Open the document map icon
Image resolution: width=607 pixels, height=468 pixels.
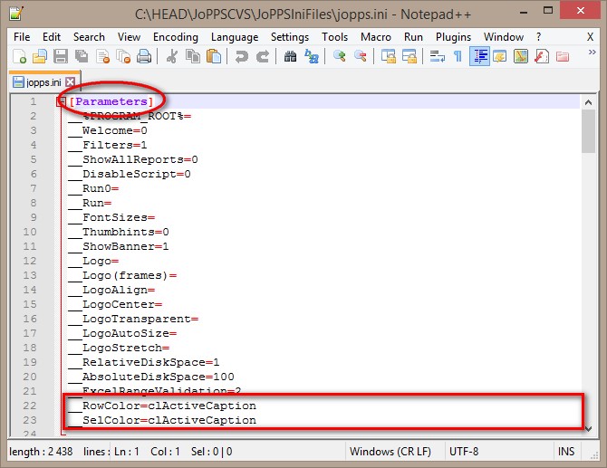[x=521, y=56]
